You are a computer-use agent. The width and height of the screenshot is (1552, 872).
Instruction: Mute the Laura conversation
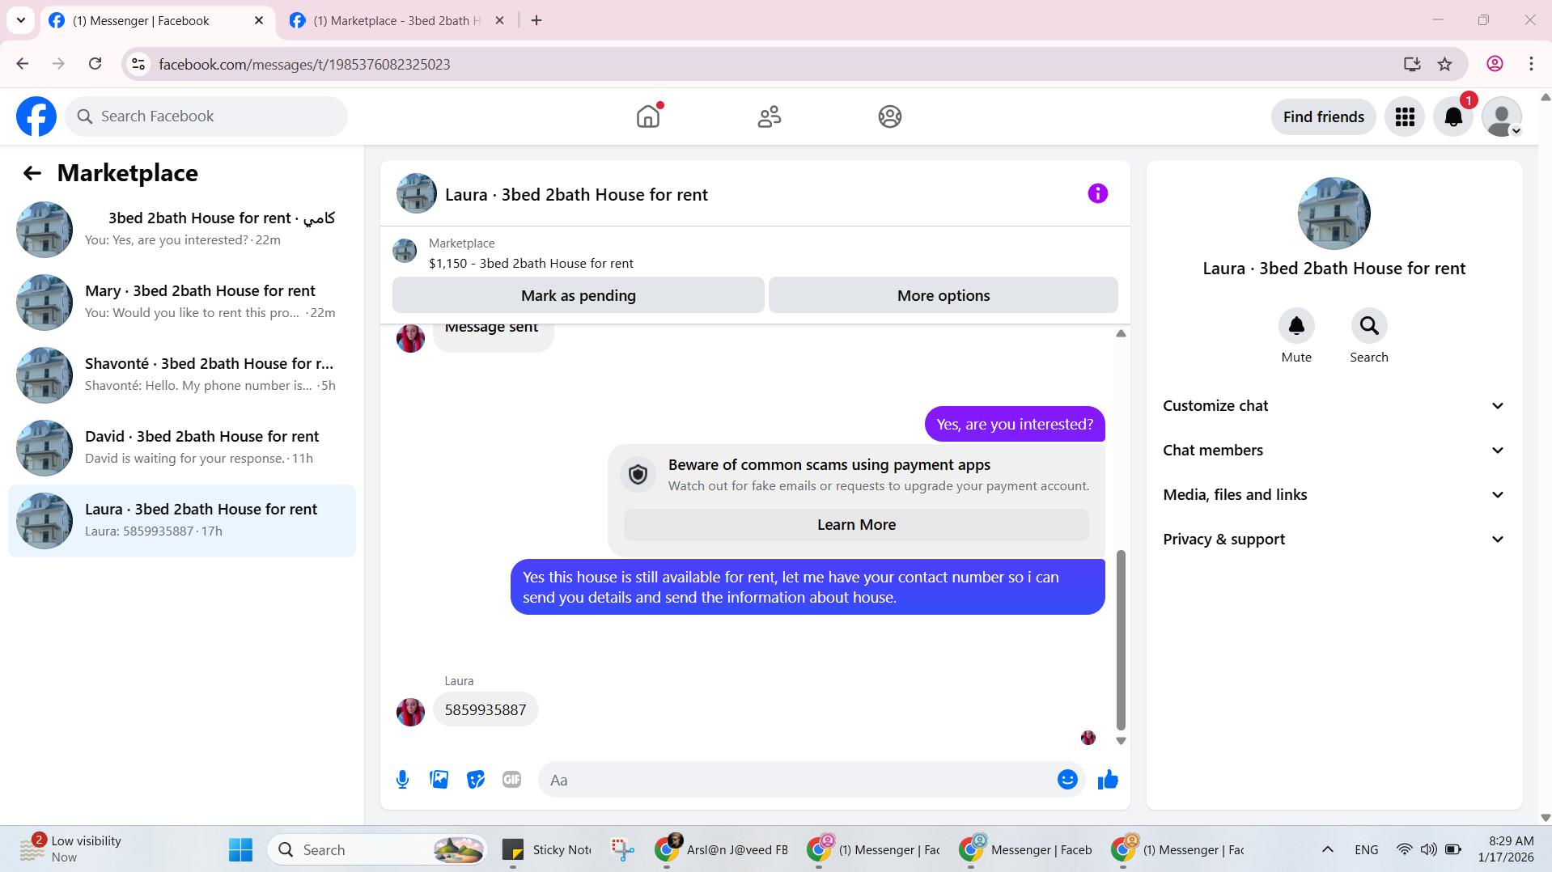pyautogui.click(x=1296, y=326)
